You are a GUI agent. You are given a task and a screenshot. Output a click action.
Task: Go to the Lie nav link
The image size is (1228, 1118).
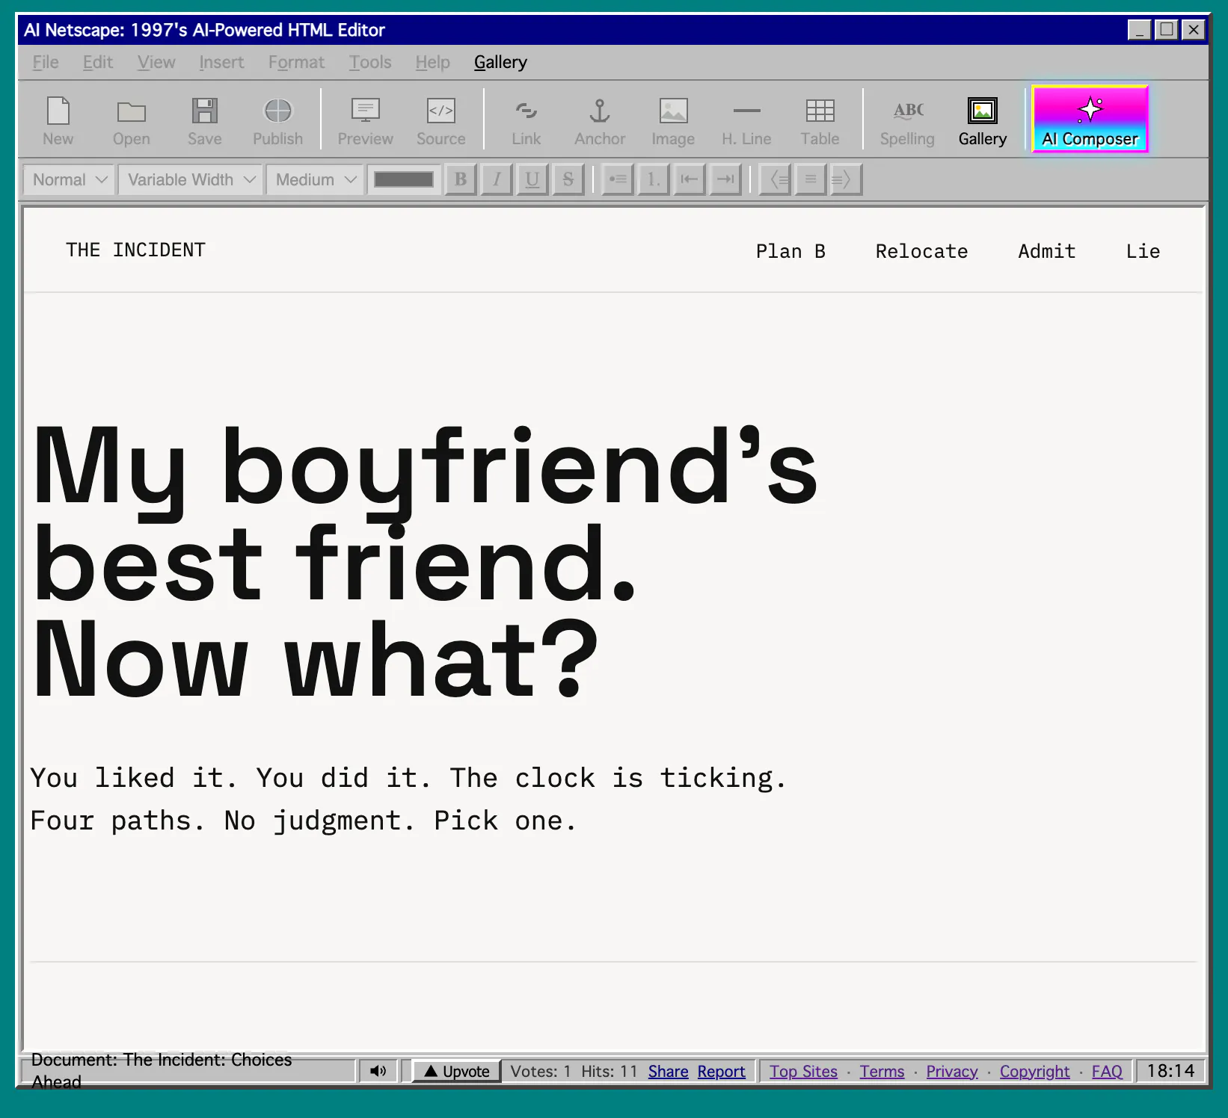point(1143,251)
